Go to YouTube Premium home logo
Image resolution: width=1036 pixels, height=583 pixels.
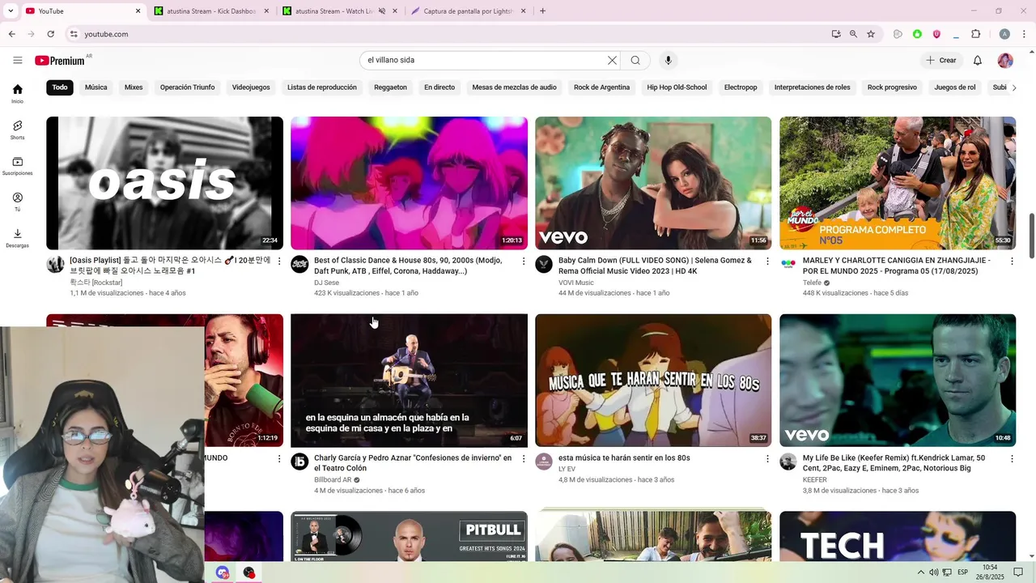pyautogui.click(x=59, y=61)
